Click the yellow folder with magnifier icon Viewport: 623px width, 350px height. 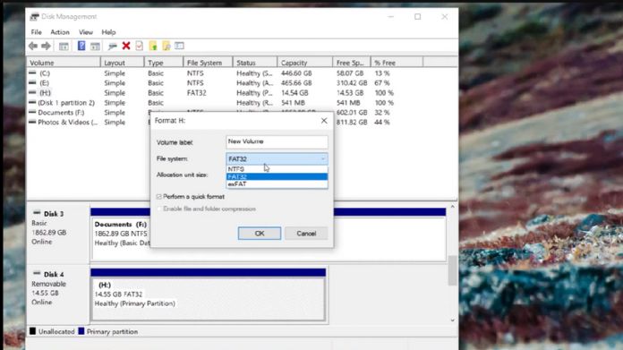pos(166,46)
